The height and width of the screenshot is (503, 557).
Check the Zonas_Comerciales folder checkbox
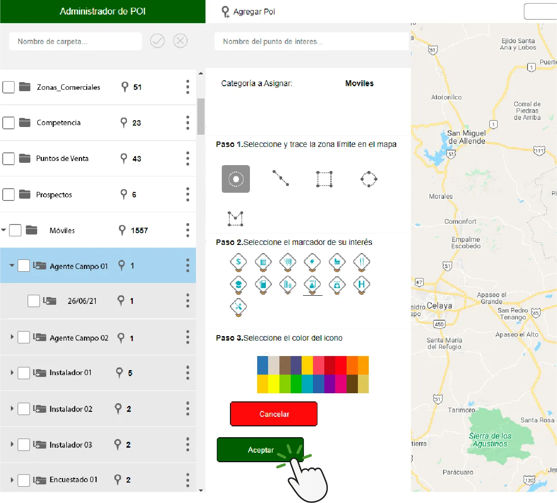[x=9, y=87]
